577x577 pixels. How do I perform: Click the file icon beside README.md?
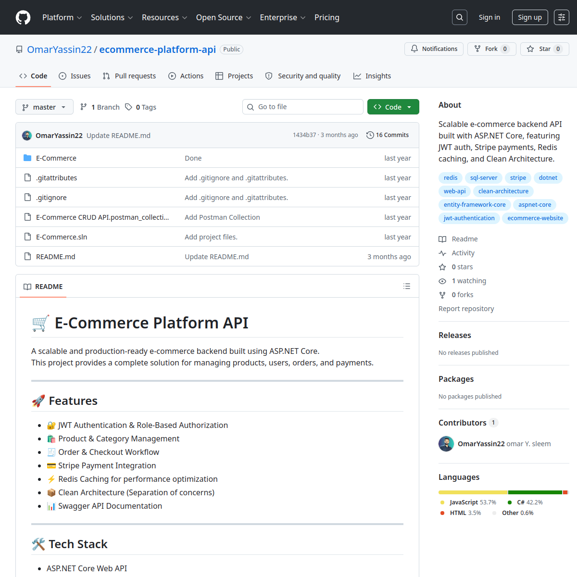27,257
